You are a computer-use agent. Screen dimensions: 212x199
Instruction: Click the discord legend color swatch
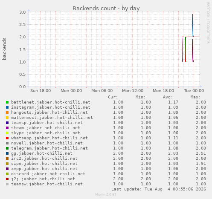point(7,174)
